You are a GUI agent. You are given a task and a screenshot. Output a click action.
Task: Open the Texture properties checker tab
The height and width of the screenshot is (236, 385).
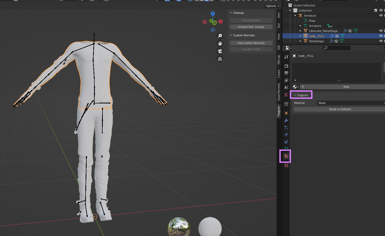pos(286,165)
